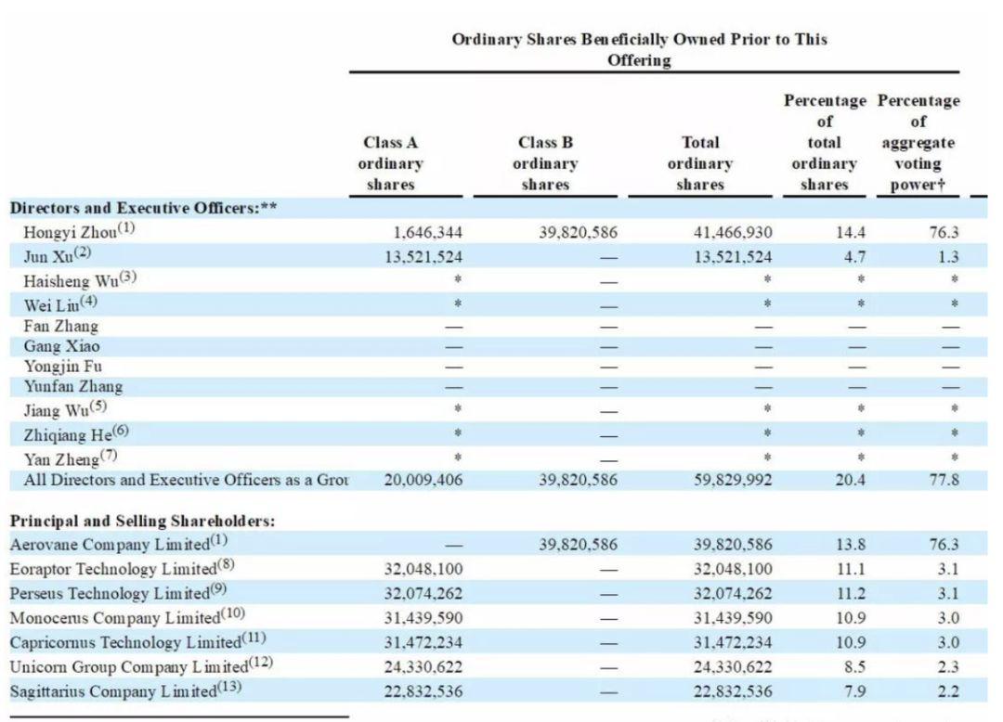Click group total ordinary shares 59,829,992
The image size is (1003, 722).
[x=733, y=480]
